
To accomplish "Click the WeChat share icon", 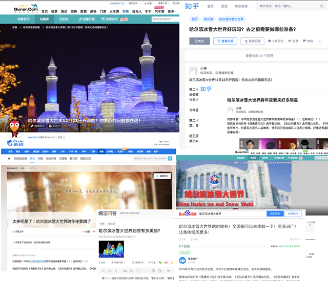I will tap(161, 262).
